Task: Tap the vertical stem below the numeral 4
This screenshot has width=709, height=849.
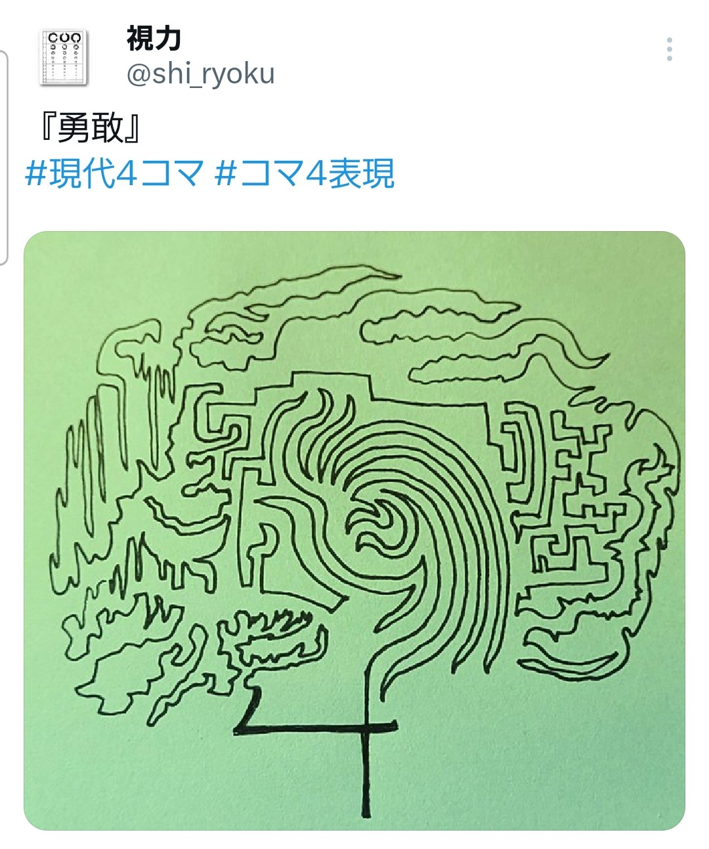Action: click(366, 775)
